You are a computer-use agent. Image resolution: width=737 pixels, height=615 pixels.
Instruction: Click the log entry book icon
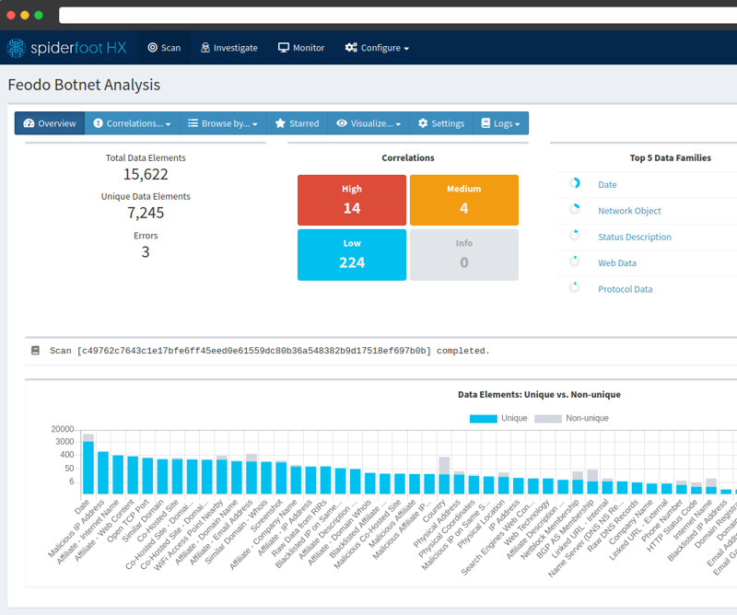35,351
